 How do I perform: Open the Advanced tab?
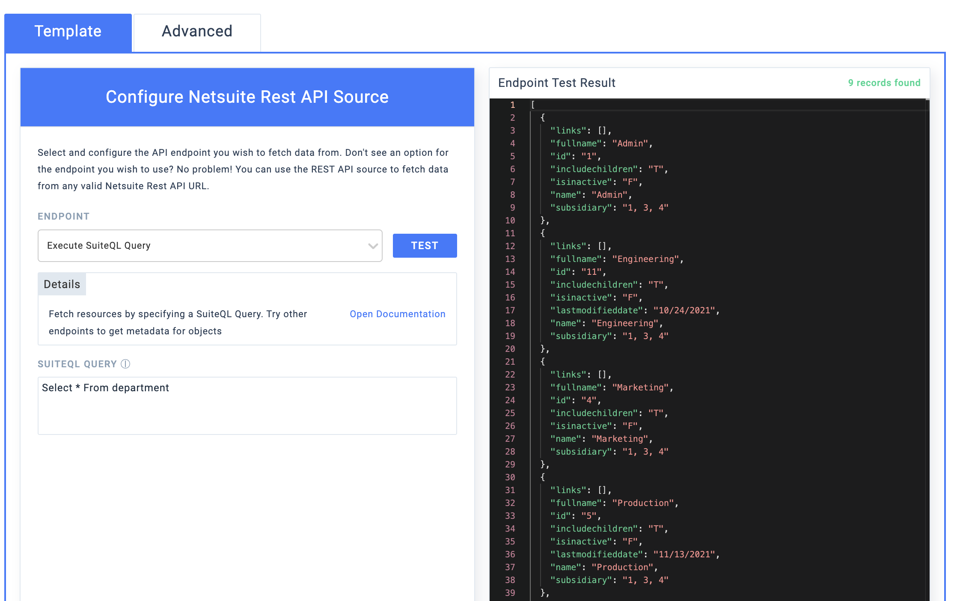197,32
